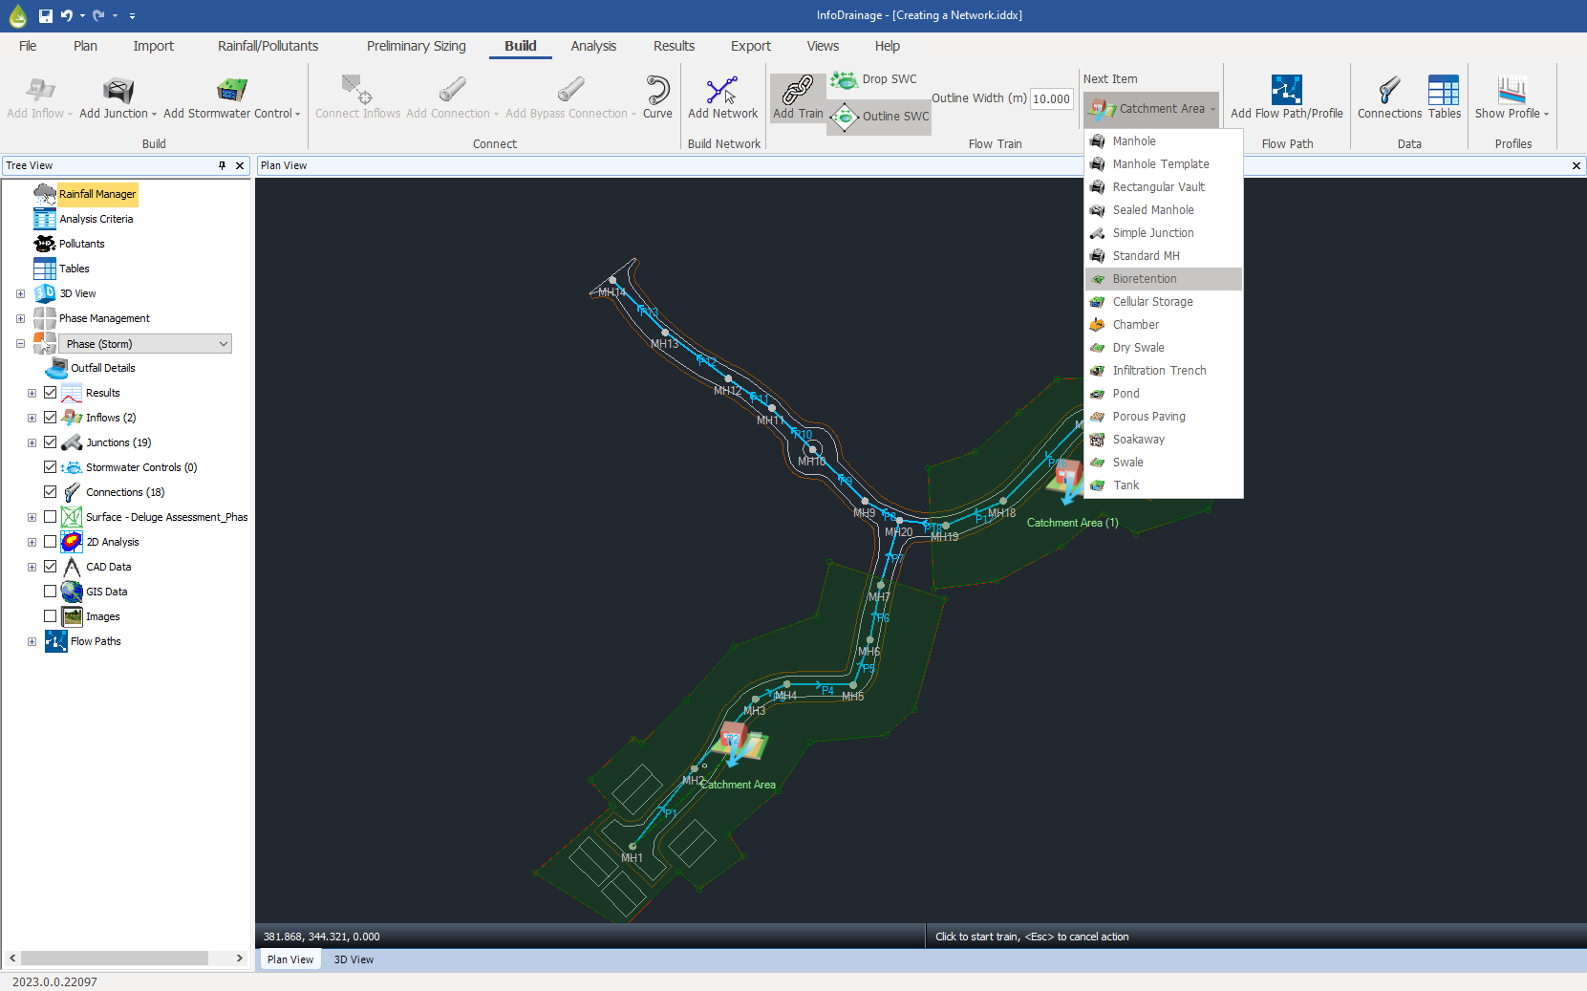Click the Add Network icon
The image size is (1587, 991).
722,90
